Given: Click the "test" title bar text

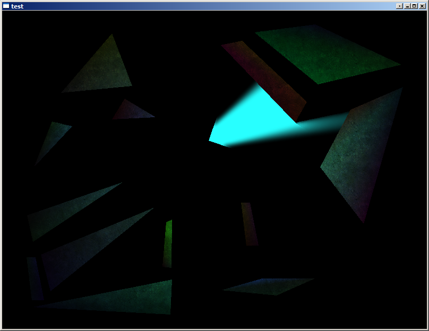Looking at the screenshot, I should click(17, 6).
